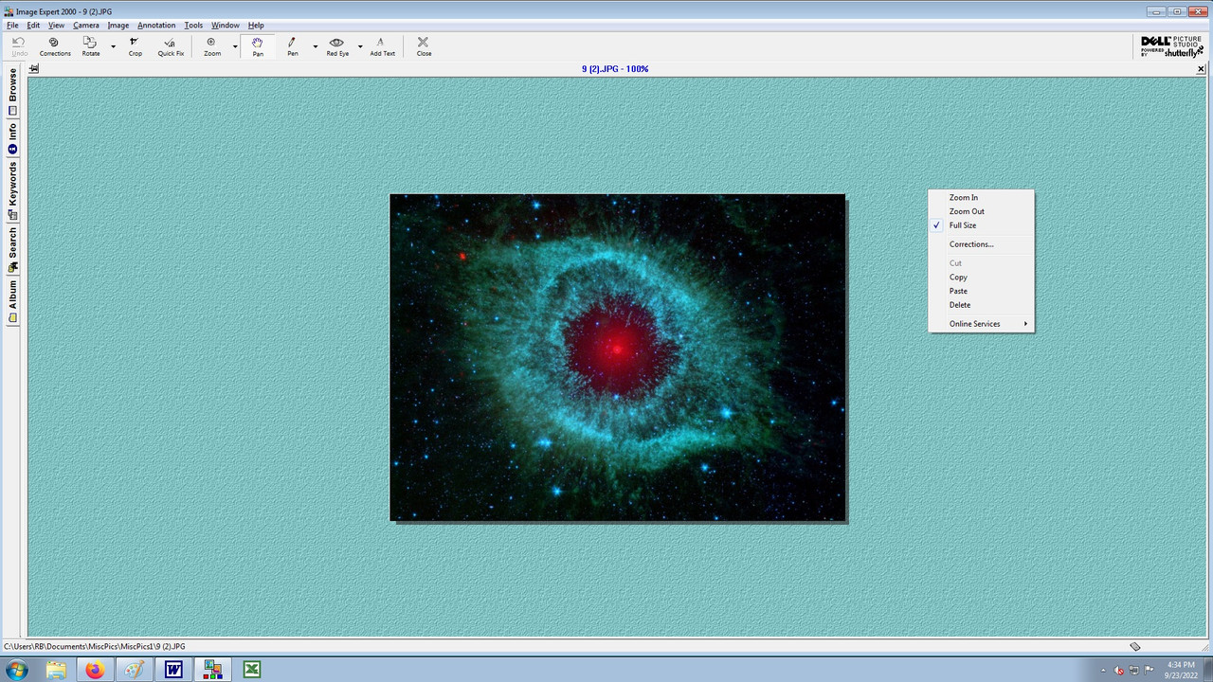Click the greyed Undo toolbar icon
1213x682 pixels.
click(19, 46)
